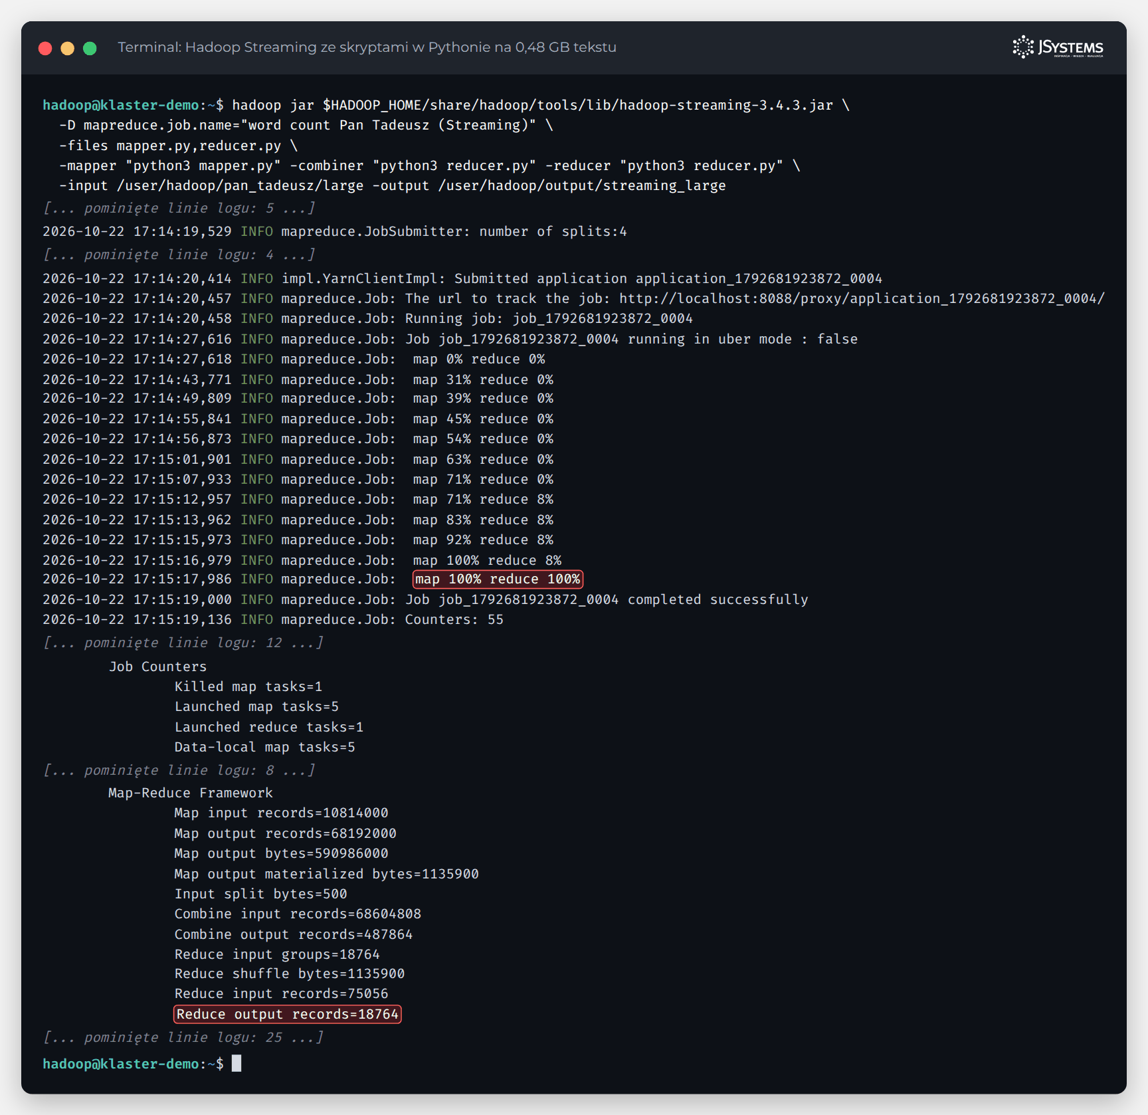
Task: Click 'Reduce output records=18764'
Action: click(x=288, y=1014)
